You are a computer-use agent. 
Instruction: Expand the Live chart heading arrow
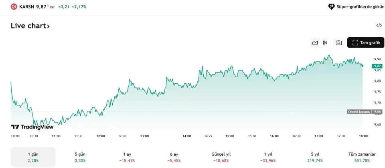tap(48, 26)
